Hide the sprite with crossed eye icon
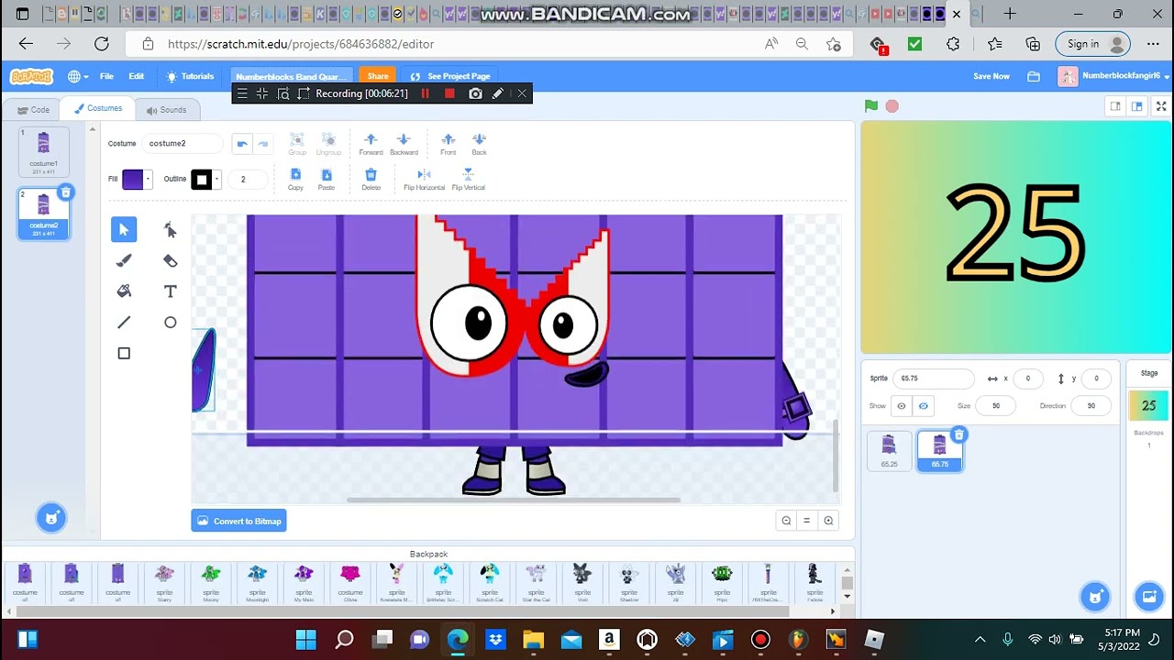Image resolution: width=1174 pixels, height=660 pixels. [x=923, y=406]
